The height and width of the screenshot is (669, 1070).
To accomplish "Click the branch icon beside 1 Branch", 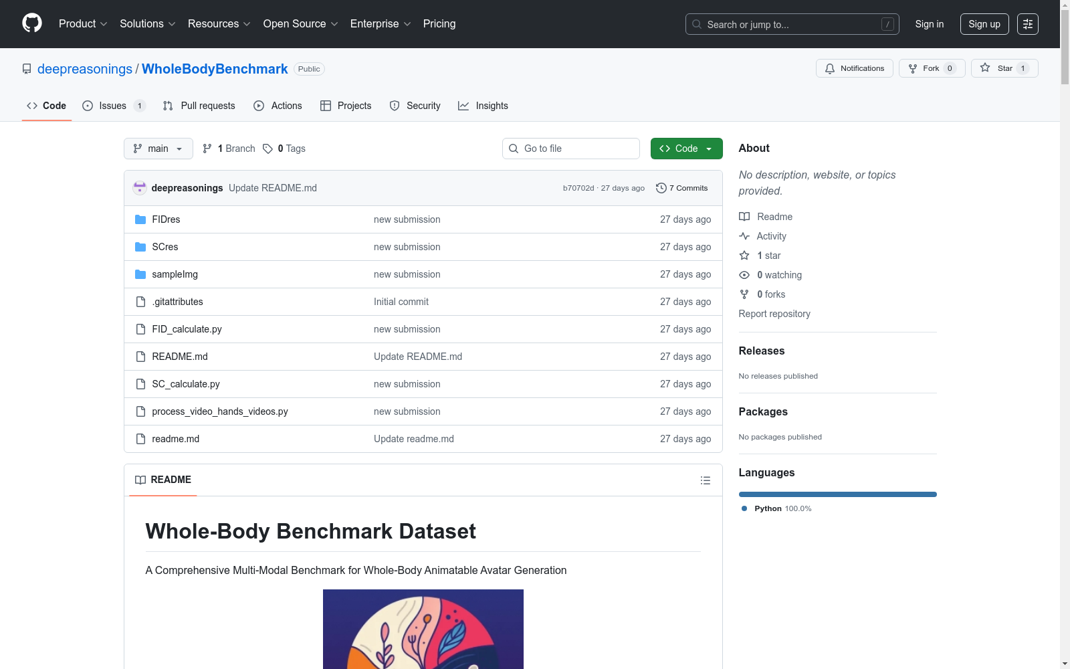I will tap(207, 149).
